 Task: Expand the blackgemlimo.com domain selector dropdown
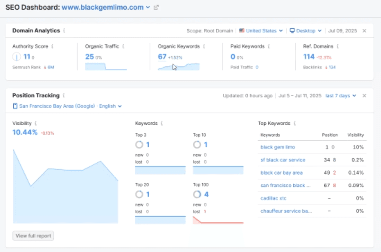click(x=148, y=7)
